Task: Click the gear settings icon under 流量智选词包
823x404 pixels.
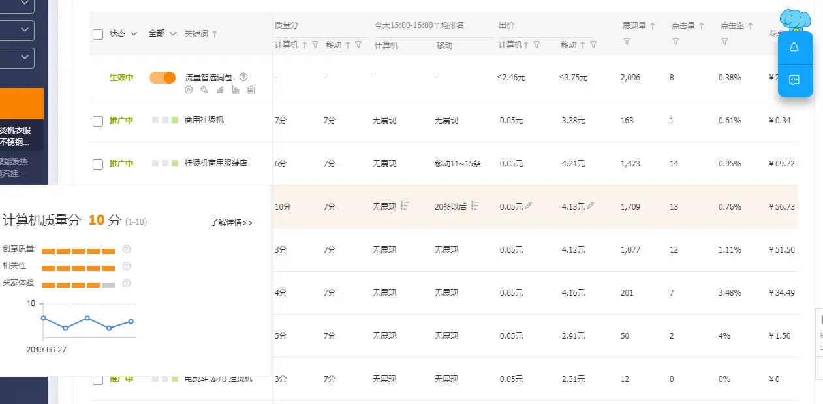Action: (189, 90)
